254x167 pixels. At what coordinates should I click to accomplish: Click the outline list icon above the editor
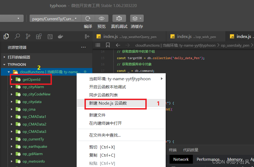click(x=98, y=45)
